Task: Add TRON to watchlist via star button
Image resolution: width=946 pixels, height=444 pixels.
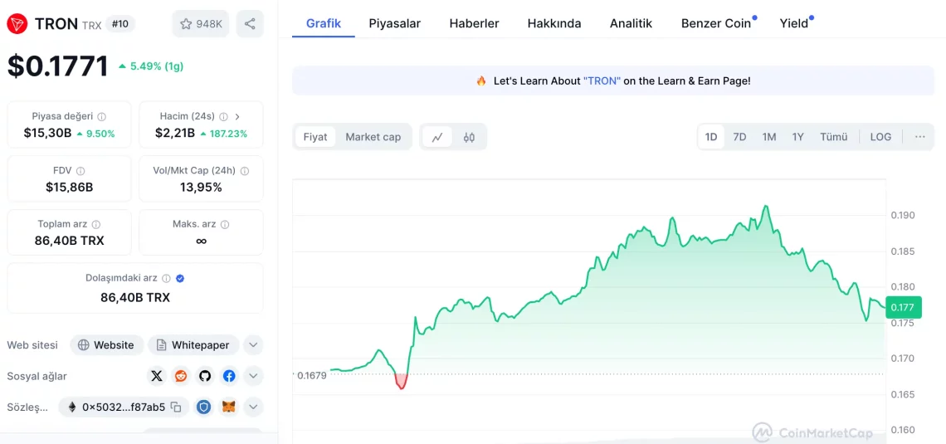Action: 201,24
